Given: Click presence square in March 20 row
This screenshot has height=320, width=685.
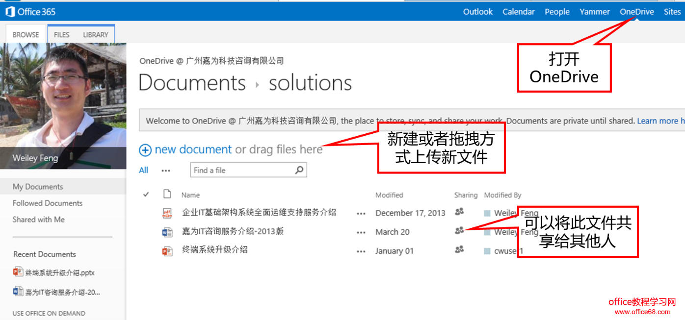Looking at the screenshot, I should [x=487, y=232].
